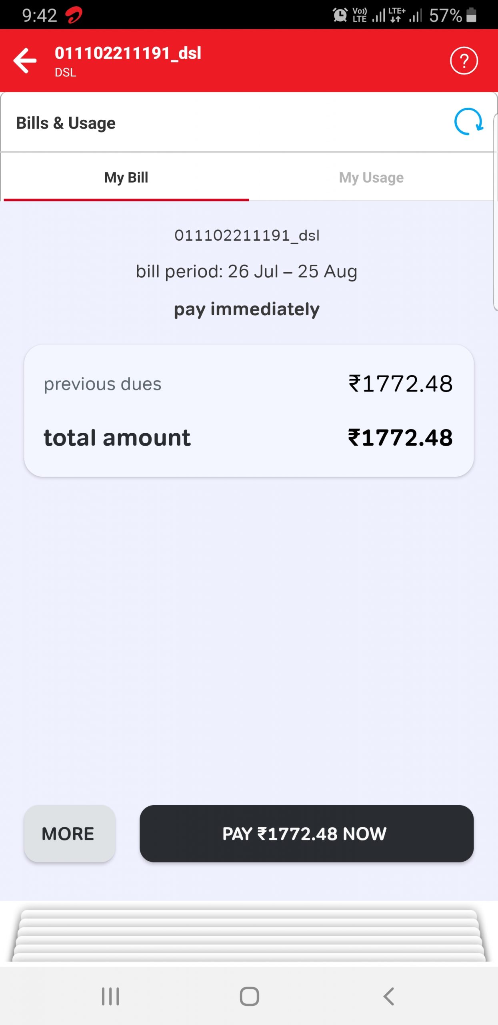The image size is (498, 1025).
Task: Tap the battery icon in status bar
Action: (x=472, y=15)
